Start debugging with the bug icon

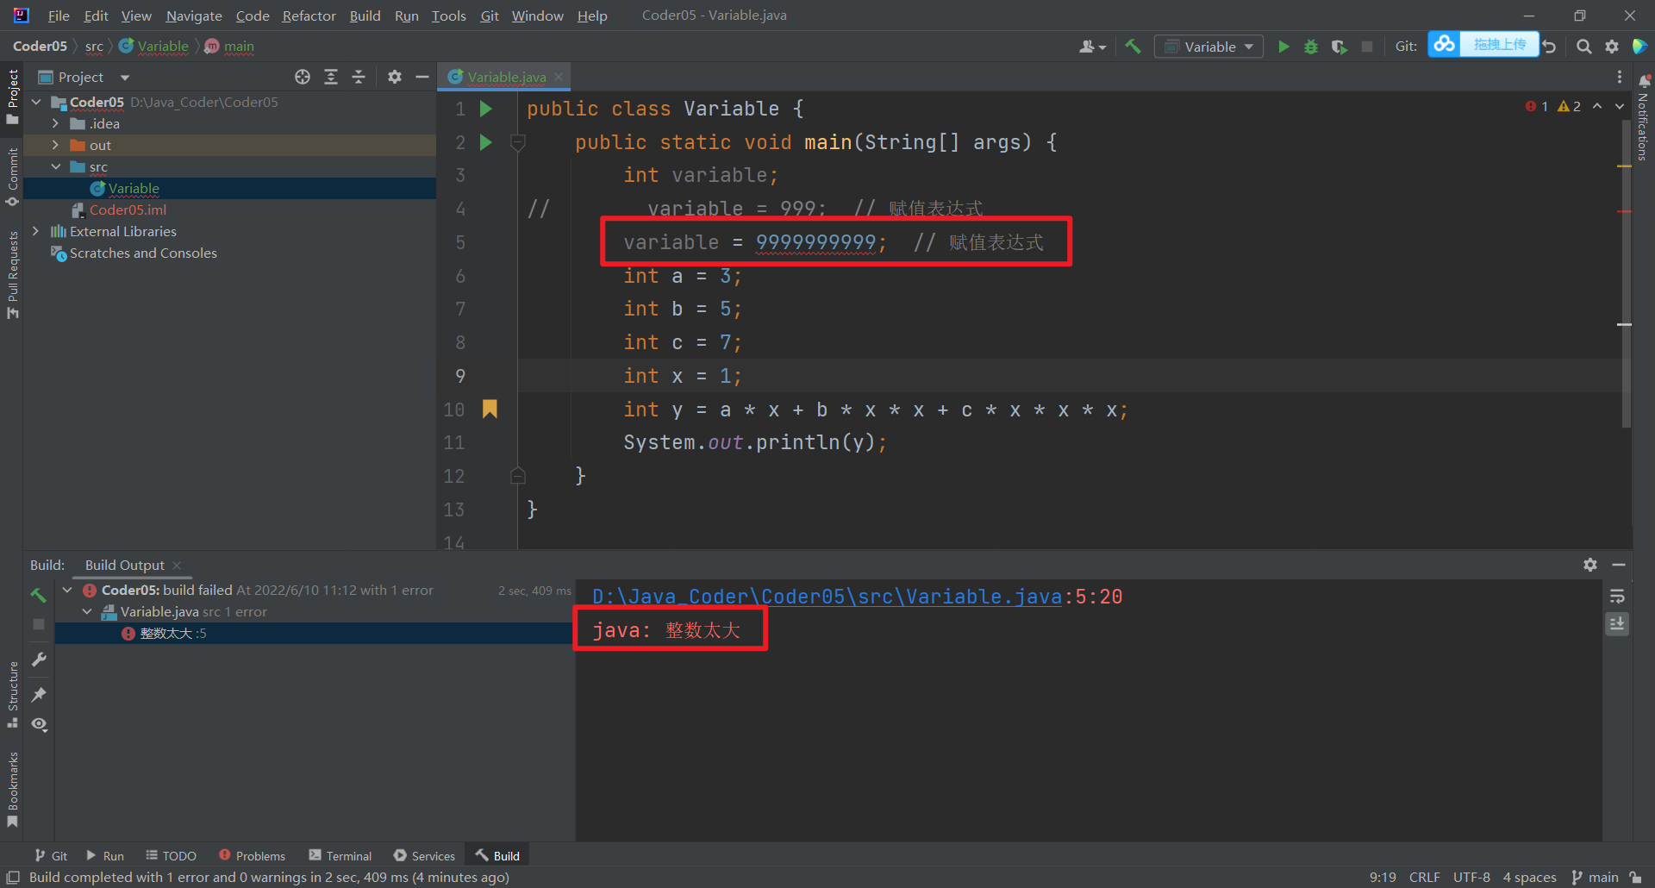point(1311,47)
